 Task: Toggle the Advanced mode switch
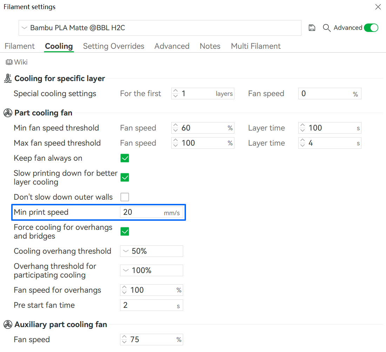[x=371, y=28]
